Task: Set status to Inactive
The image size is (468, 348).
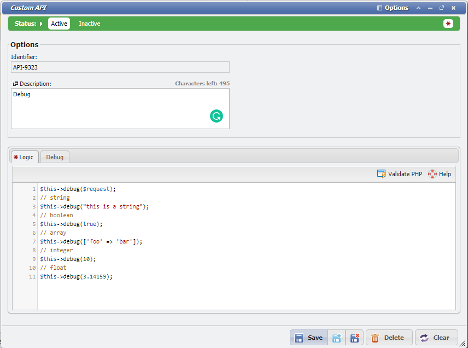Action: 90,24
